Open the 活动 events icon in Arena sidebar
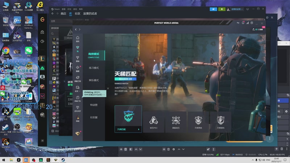 pos(78,119)
